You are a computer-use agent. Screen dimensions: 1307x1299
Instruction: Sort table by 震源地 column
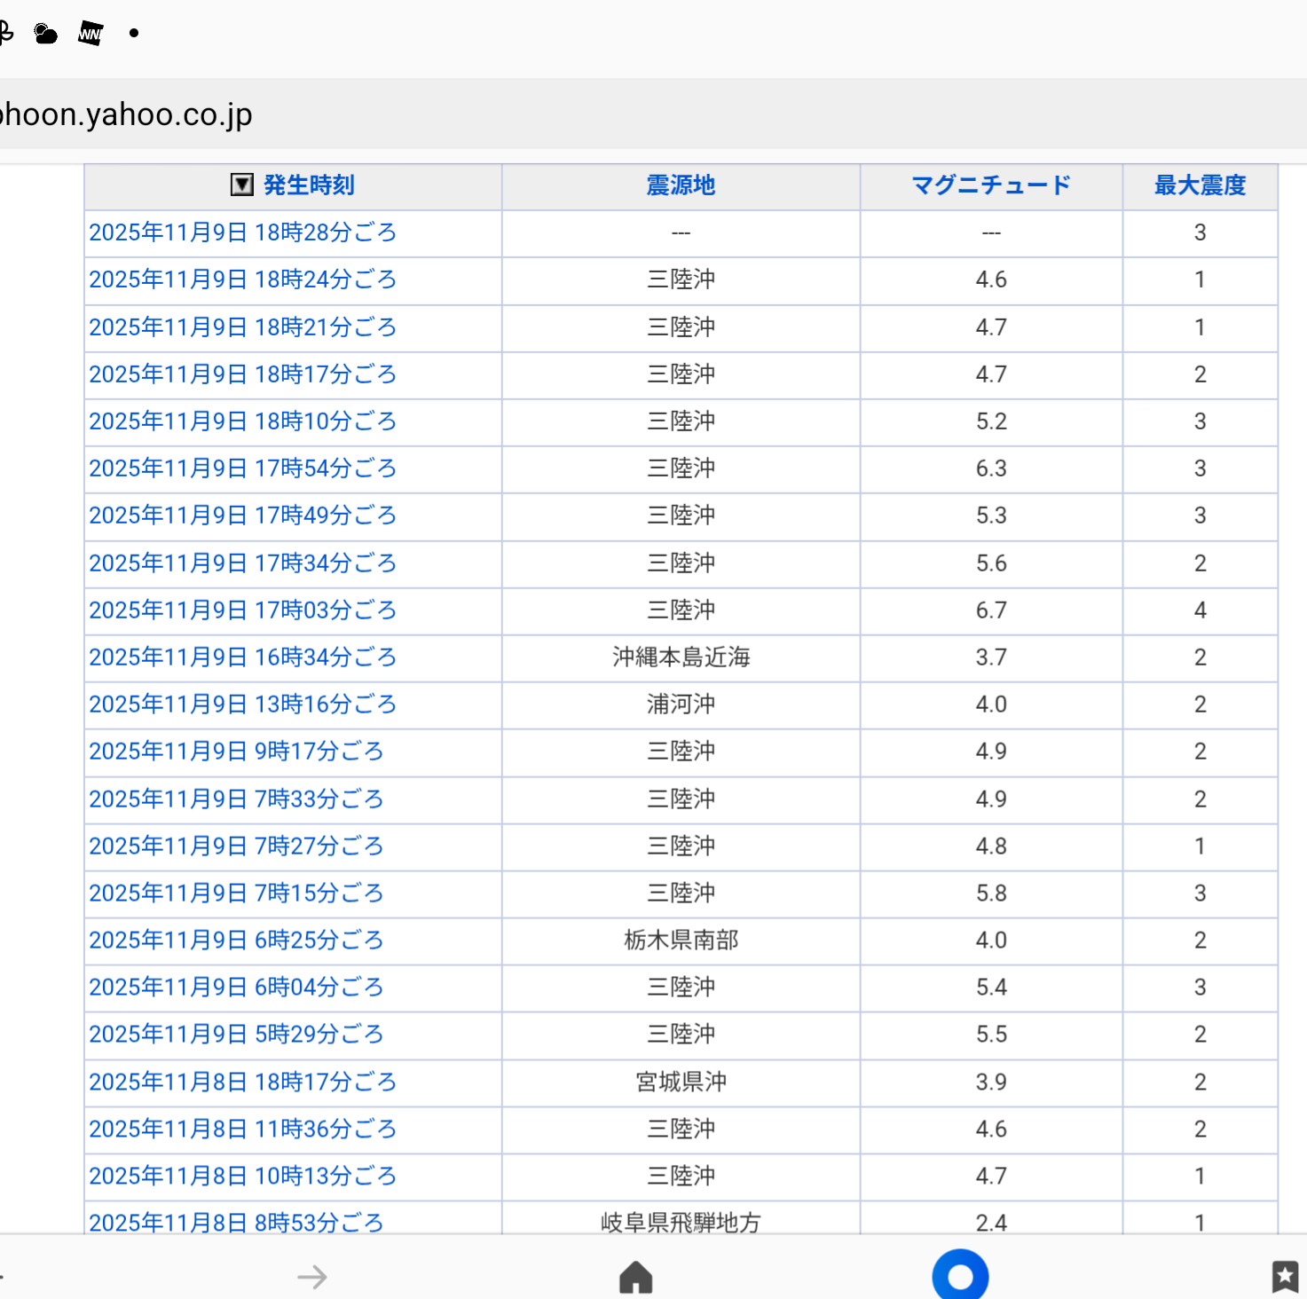point(681,185)
